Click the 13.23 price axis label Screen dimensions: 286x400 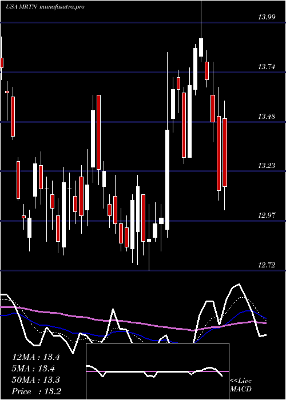tap(267, 166)
